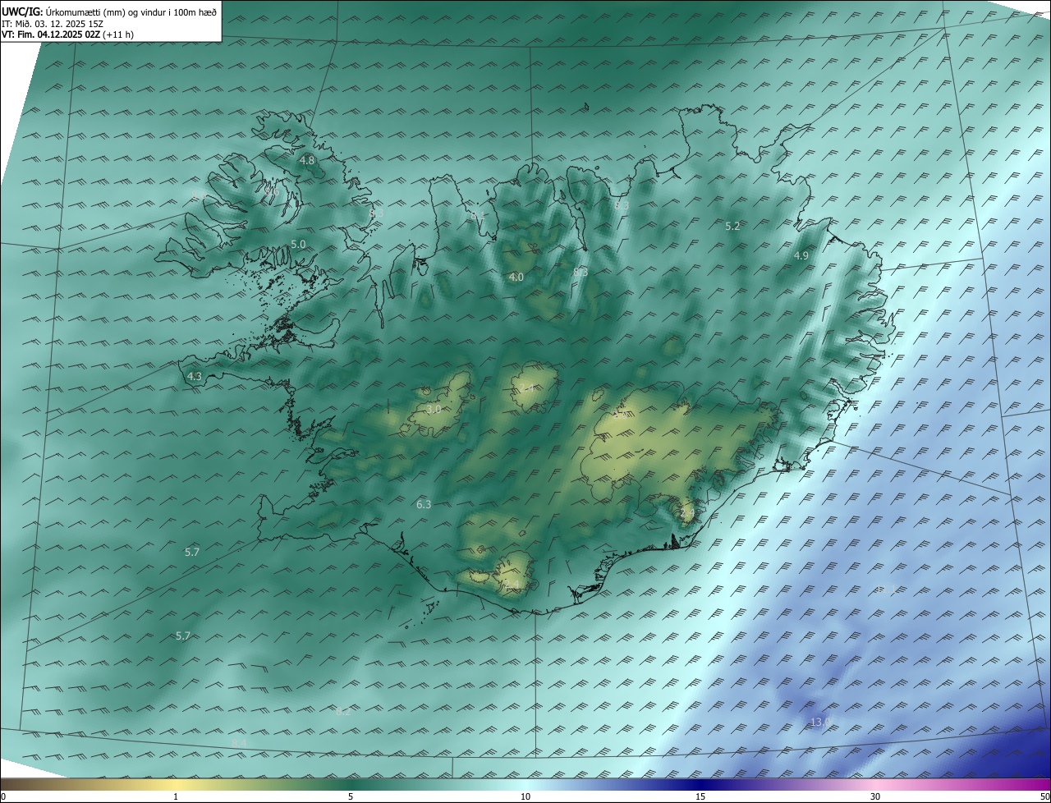Image resolution: width=1051 pixels, height=803 pixels.
Task: Click the 3.0 value label on the map
Action: click(434, 409)
